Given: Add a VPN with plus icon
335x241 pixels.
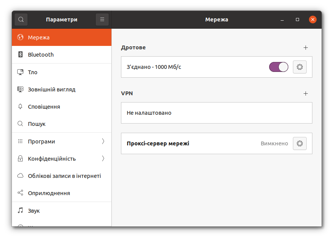Looking at the screenshot, I should (306, 93).
